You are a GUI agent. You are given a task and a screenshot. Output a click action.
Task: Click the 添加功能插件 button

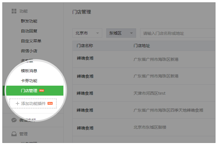click(33, 103)
